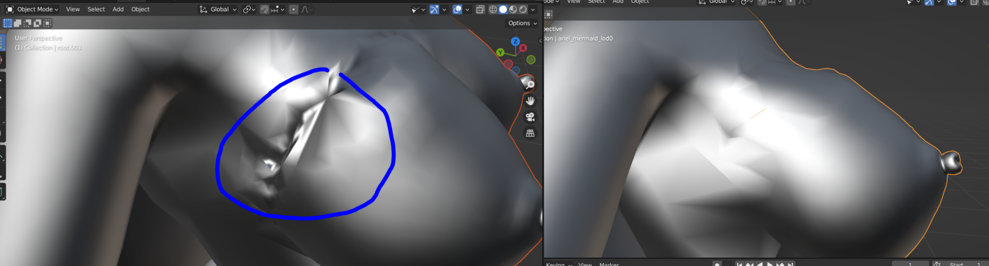
Task: Expand left viewport sidebar arrow
Action: [540, 41]
